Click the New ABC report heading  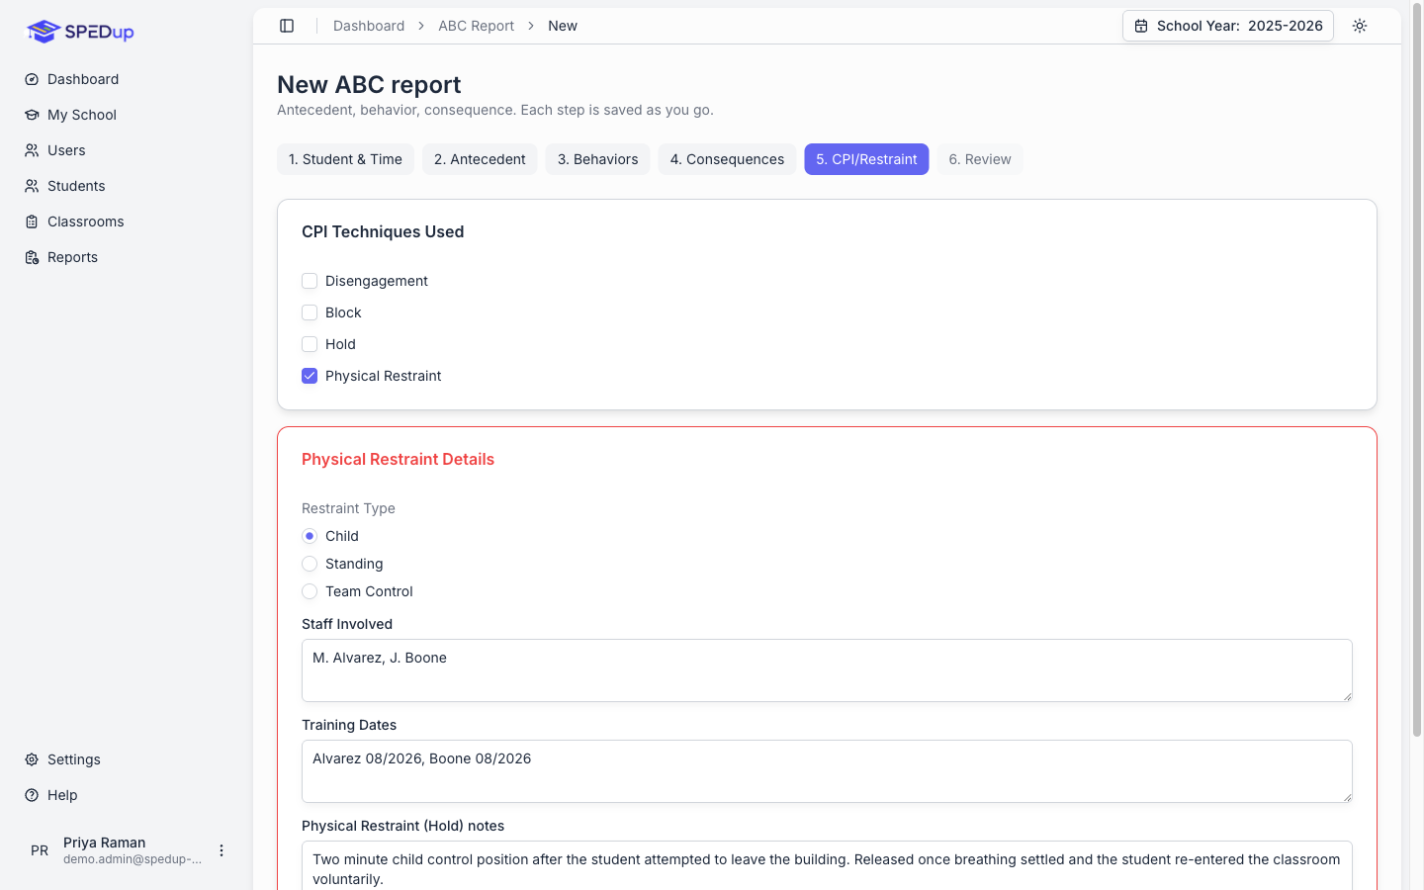pos(369,85)
